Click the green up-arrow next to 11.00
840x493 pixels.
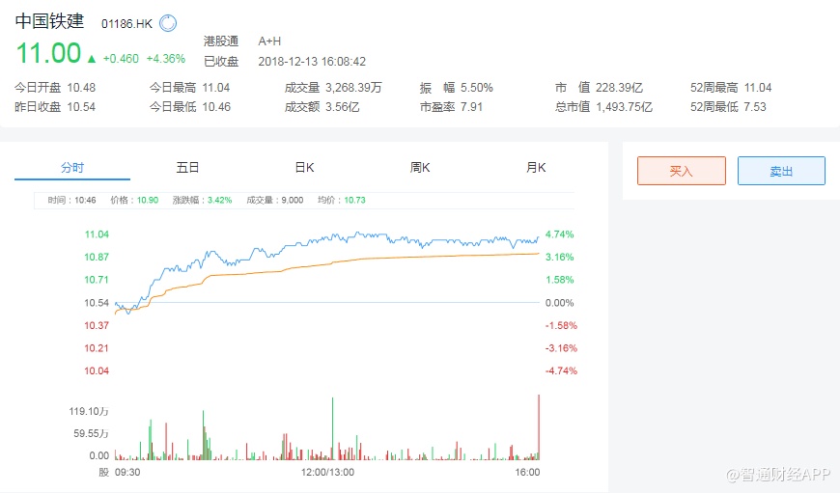[x=91, y=59]
